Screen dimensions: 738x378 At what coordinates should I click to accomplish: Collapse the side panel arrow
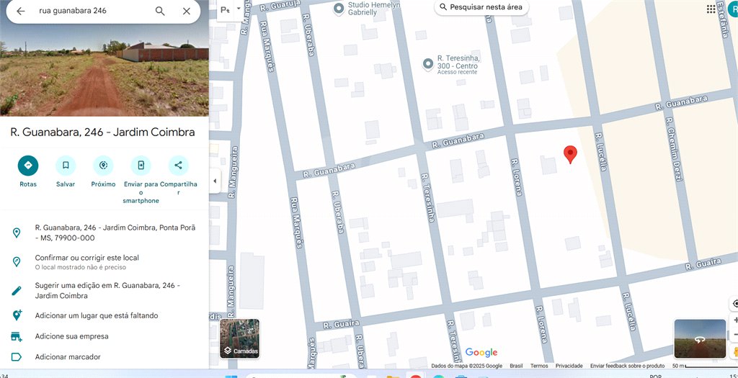[x=215, y=181]
